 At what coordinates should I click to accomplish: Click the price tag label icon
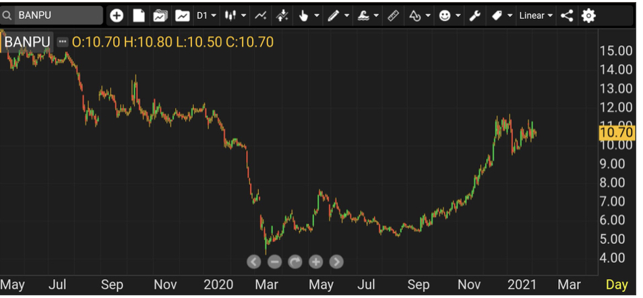click(497, 16)
